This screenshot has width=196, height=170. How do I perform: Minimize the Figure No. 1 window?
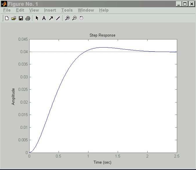click(x=179, y=4)
